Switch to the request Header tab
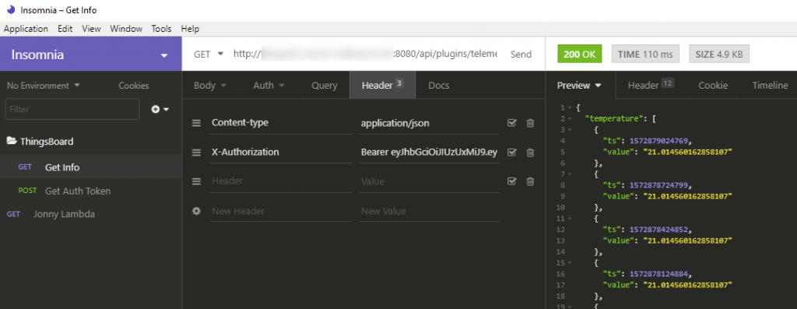Viewport: 797px width, 309px height. [382, 86]
